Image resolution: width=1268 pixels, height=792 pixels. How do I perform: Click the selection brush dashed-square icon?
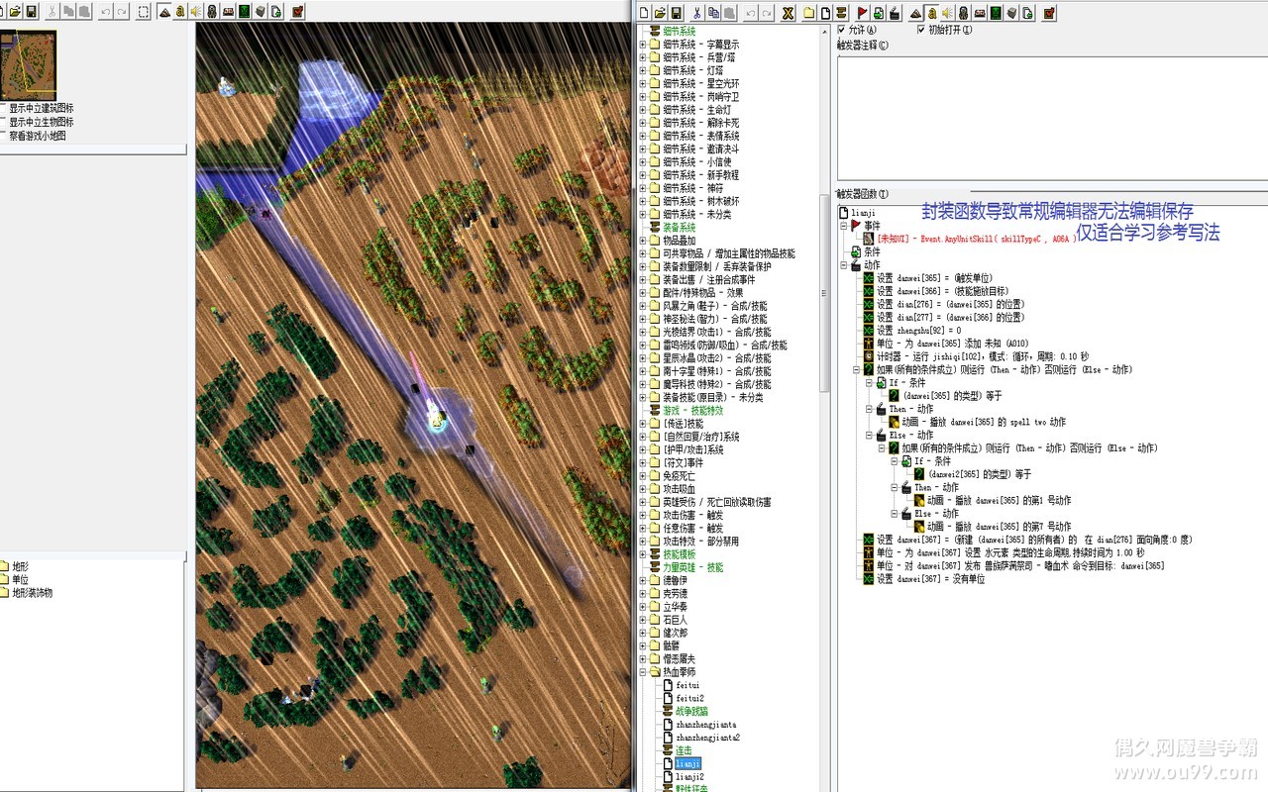click(144, 12)
